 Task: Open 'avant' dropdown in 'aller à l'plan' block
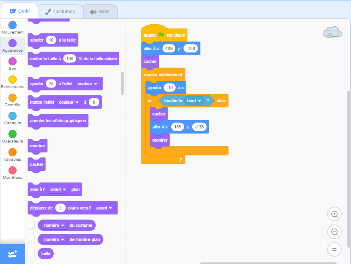pyautogui.click(x=58, y=189)
